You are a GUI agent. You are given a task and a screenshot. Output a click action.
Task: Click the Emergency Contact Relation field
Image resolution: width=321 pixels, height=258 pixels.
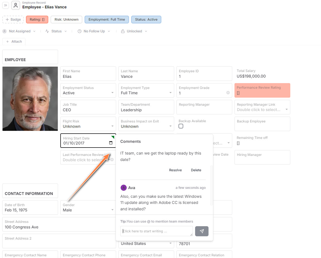(x=204, y=255)
